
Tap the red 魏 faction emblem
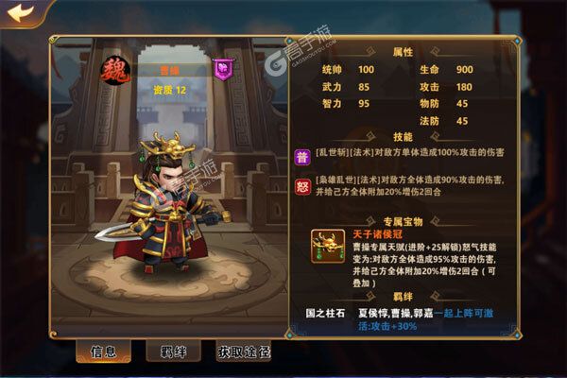[115, 71]
